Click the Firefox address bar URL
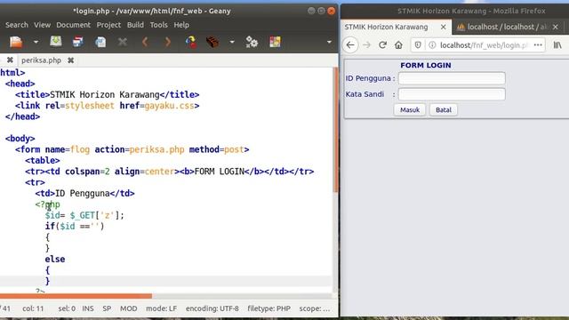Image resolution: width=569 pixels, height=320 pixels. [x=484, y=45]
